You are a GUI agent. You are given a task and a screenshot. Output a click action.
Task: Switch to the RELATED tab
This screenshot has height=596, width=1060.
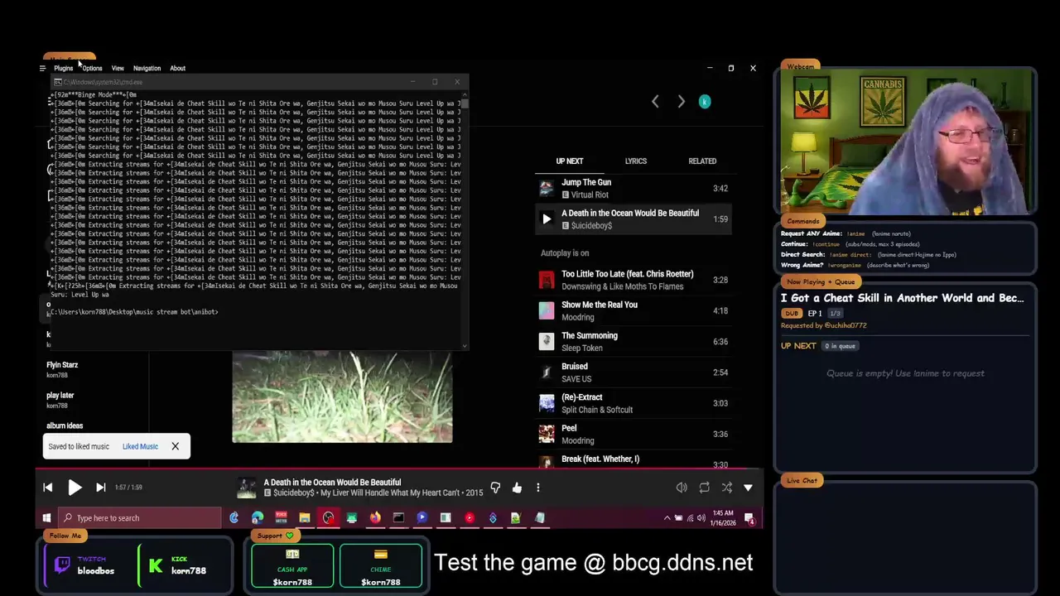702,161
